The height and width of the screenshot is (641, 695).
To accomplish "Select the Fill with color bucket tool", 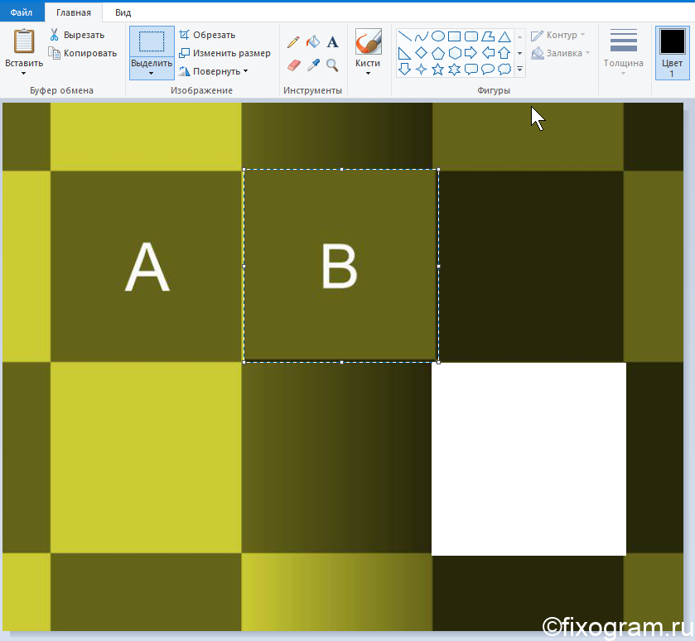I will (313, 42).
